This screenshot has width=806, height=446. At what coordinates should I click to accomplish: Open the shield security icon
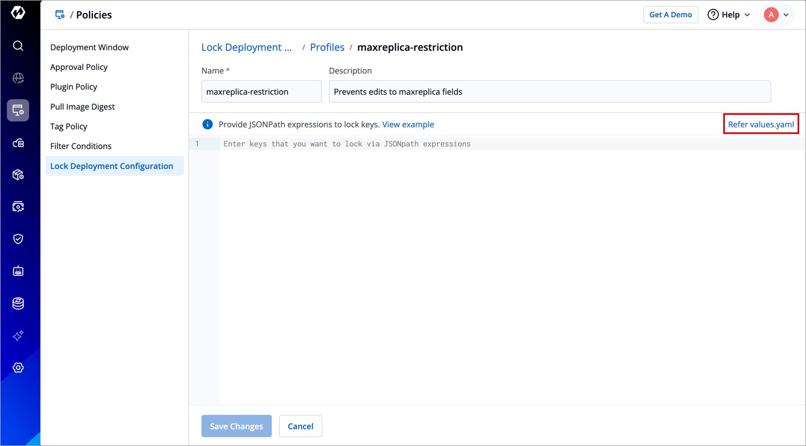pyautogui.click(x=18, y=239)
